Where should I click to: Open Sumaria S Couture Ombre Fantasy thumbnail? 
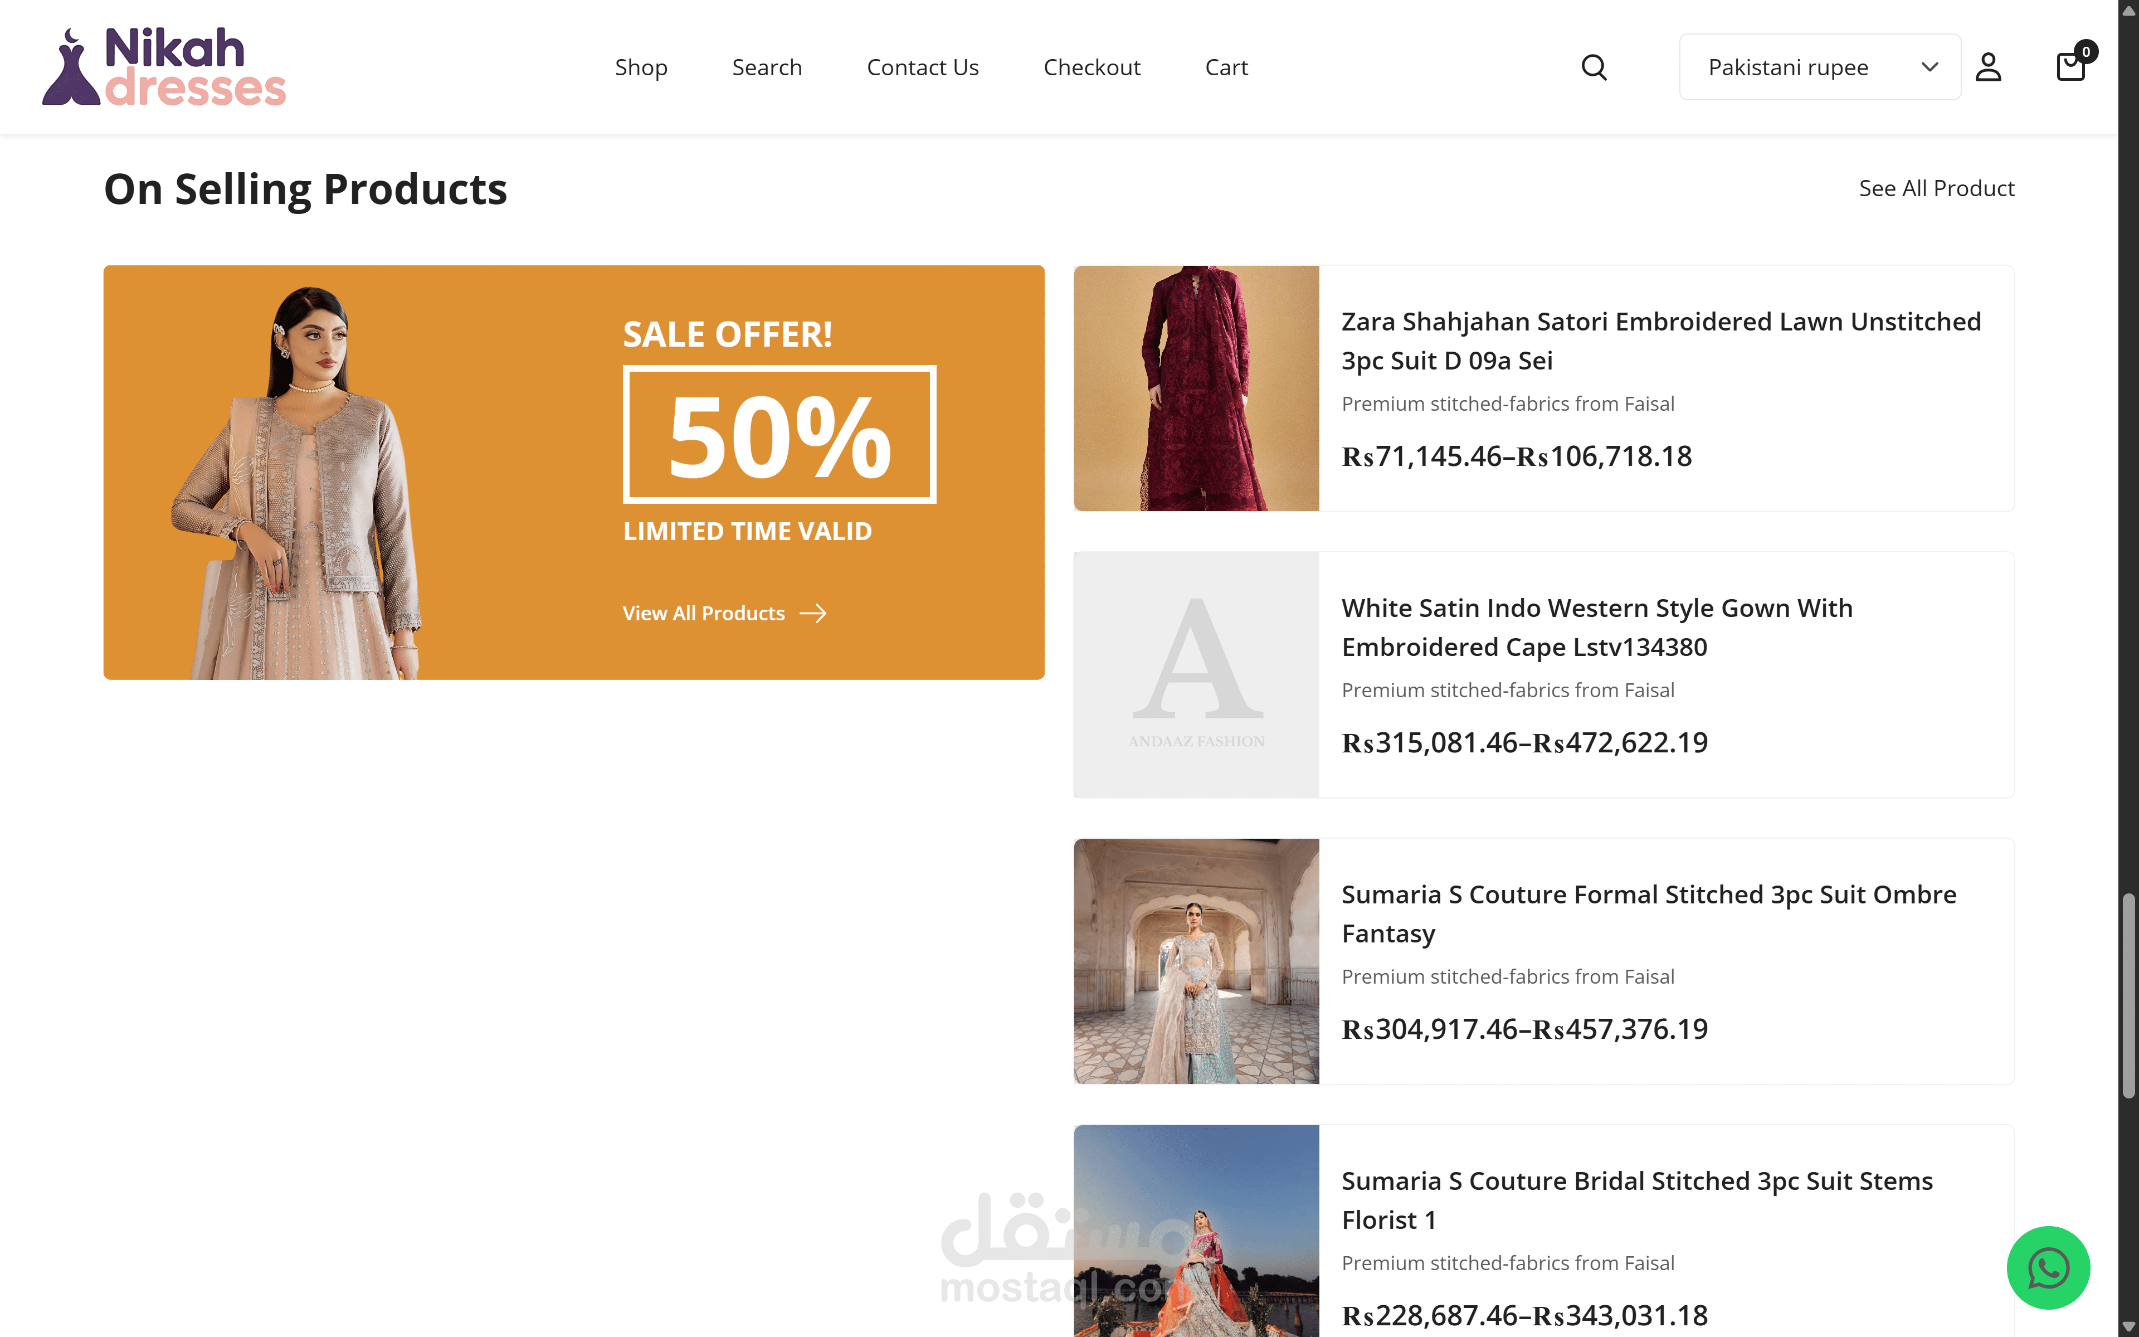click(x=1196, y=961)
